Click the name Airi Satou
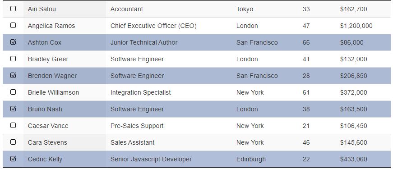 pos(42,9)
